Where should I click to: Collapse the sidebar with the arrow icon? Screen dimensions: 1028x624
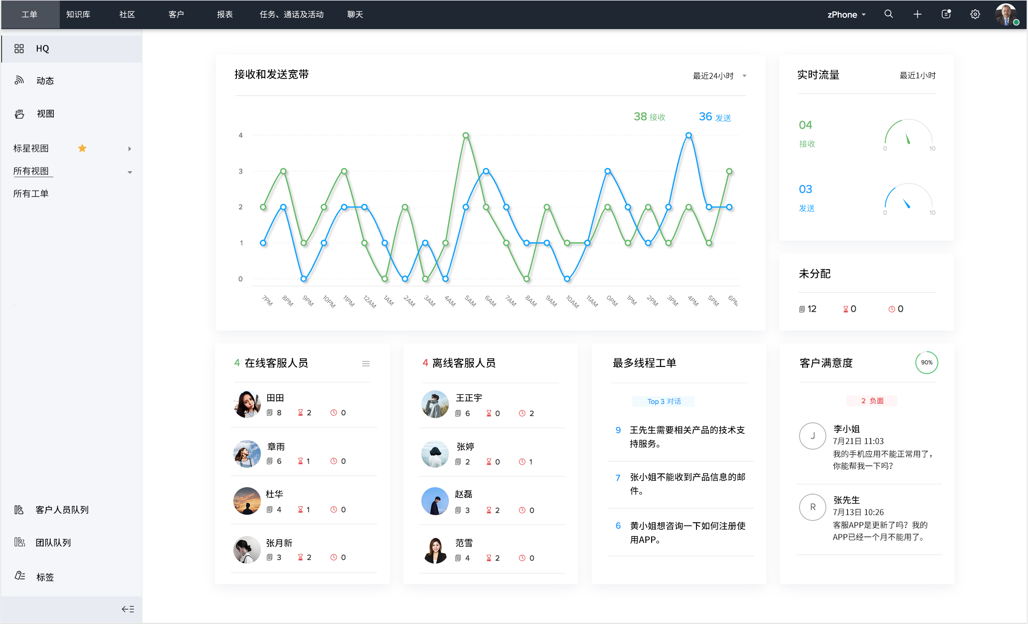coord(128,609)
